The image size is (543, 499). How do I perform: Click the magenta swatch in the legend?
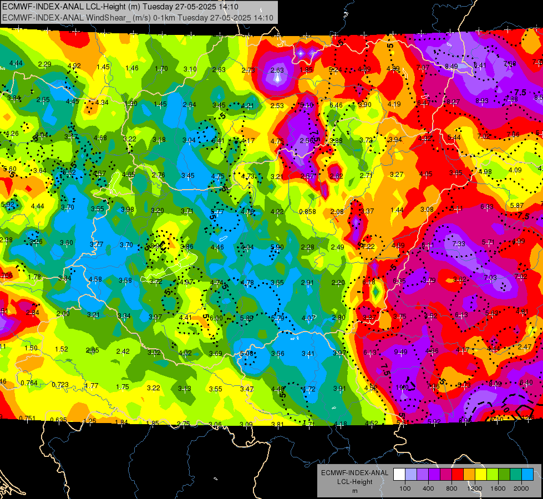click(x=446, y=475)
